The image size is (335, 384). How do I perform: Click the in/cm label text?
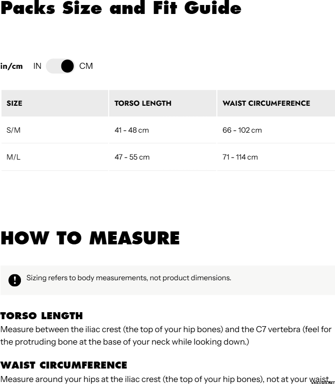11,66
